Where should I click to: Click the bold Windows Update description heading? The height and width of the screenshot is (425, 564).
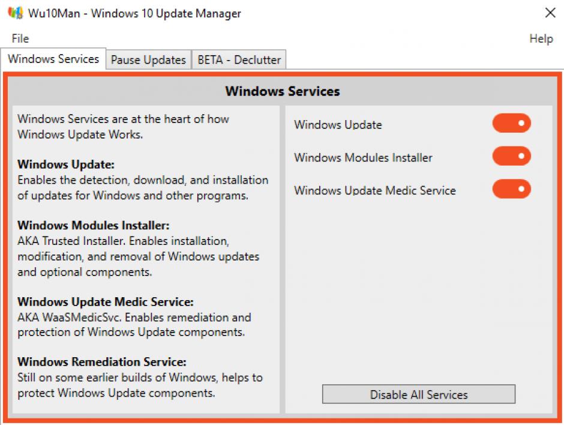click(x=66, y=164)
